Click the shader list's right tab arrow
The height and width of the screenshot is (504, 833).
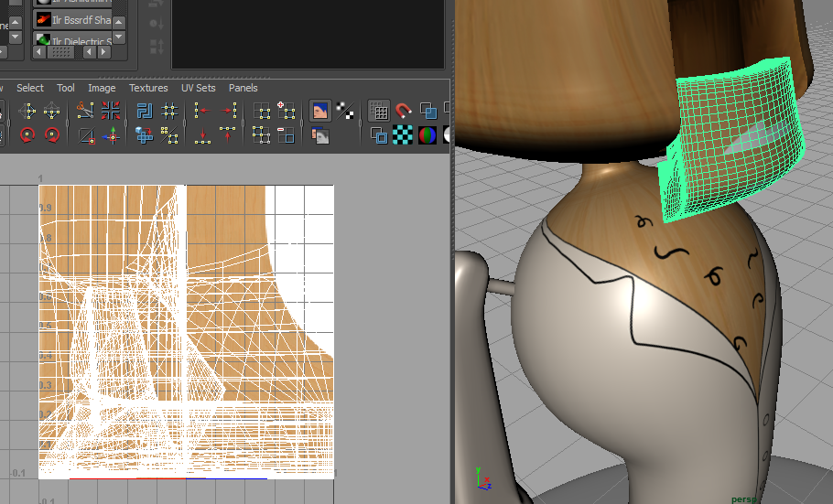[103, 52]
